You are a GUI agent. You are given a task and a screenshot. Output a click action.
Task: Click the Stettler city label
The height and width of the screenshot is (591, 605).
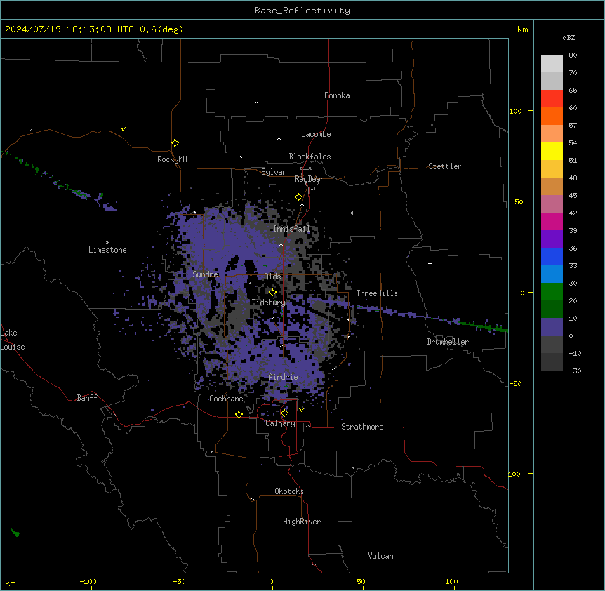pyautogui.click(x=445, y=166)
